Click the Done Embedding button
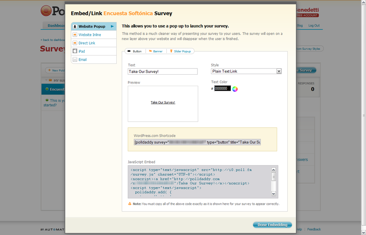Image resolution: width=366 pixels, height=235 pixels. click(x=272, y=225)
